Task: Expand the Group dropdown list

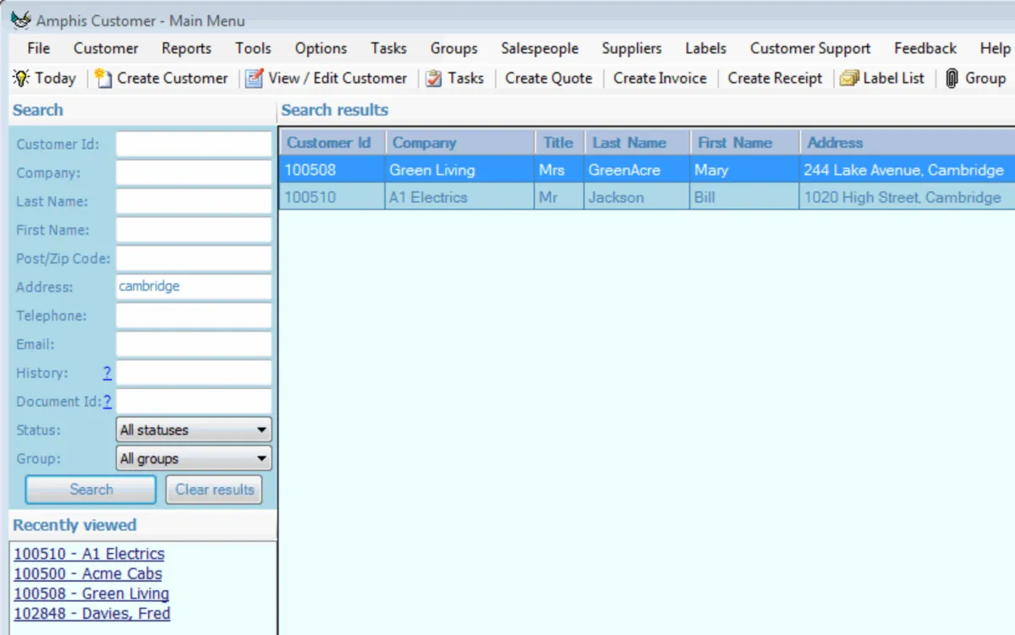Action: [261, 459]
